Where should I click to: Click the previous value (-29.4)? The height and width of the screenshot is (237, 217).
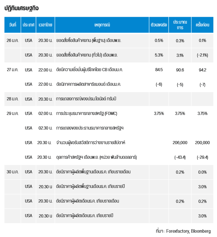pyautogui.click(x=202, y=157)
